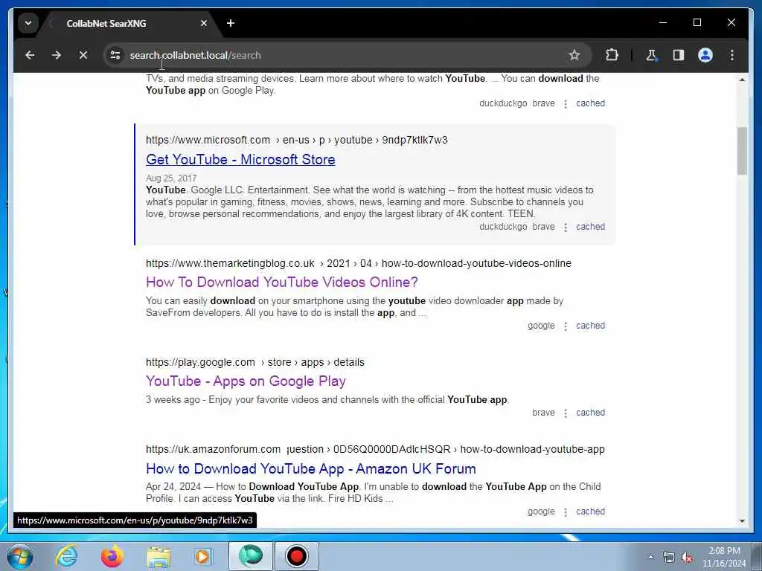Open the Chrome profile avatar

pos(705,55)
